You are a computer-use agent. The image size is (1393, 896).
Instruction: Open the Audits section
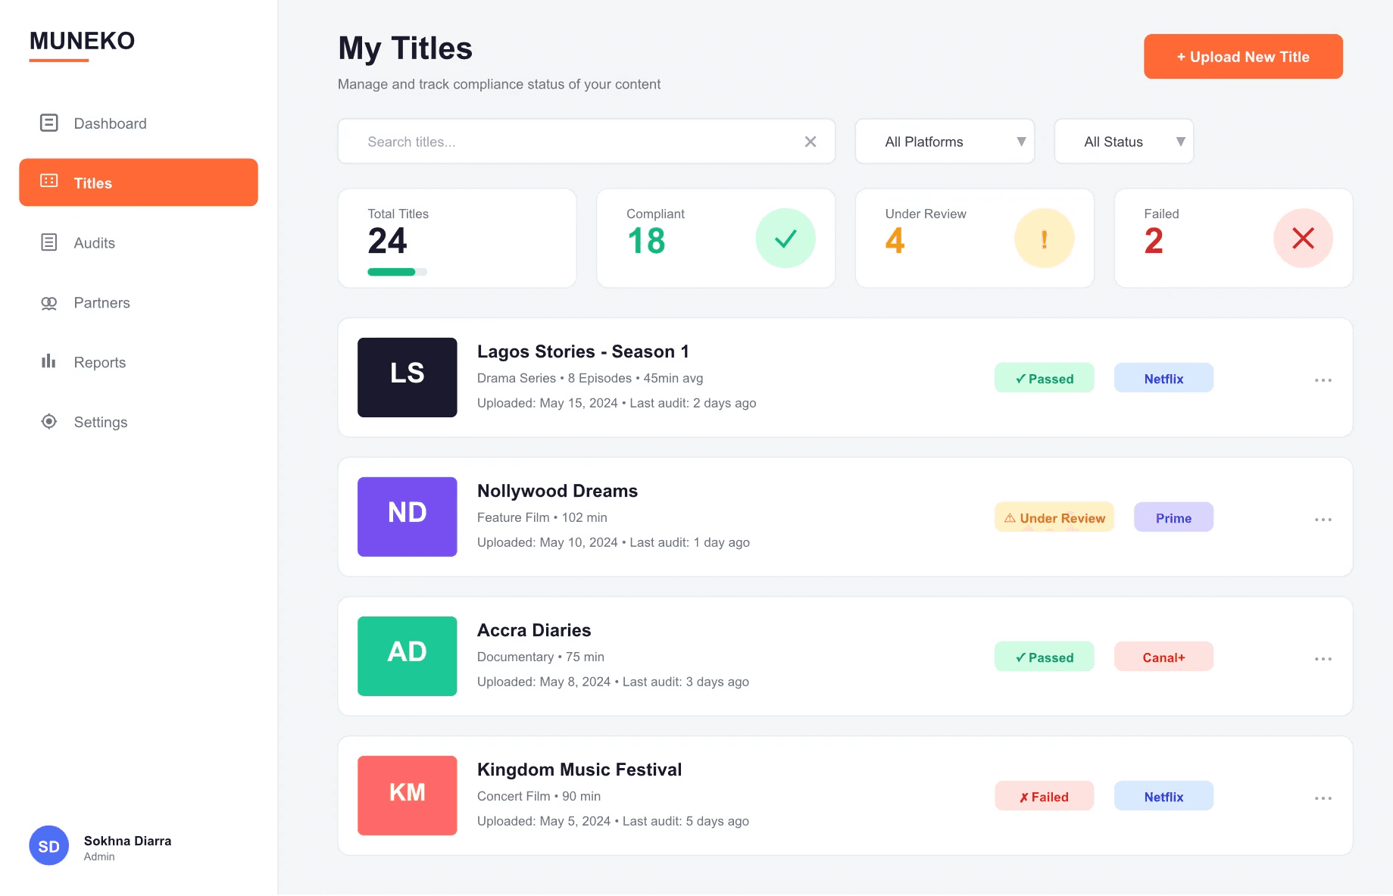[139, 242]
